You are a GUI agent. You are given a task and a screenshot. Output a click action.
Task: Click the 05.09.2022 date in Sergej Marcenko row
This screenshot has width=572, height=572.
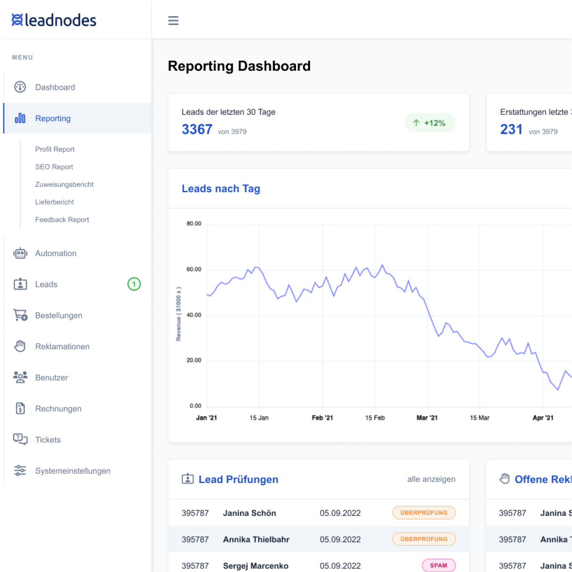point(340,566)
